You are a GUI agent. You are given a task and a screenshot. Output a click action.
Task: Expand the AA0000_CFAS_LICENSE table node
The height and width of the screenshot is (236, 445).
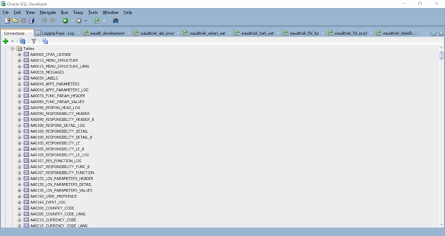coord(19,54)
